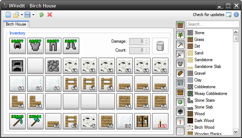Click the item list scroll down arrow
Image resolution: width=242 pixels, height=138 pixels.
pyautogui.click(x=236, y=132)
